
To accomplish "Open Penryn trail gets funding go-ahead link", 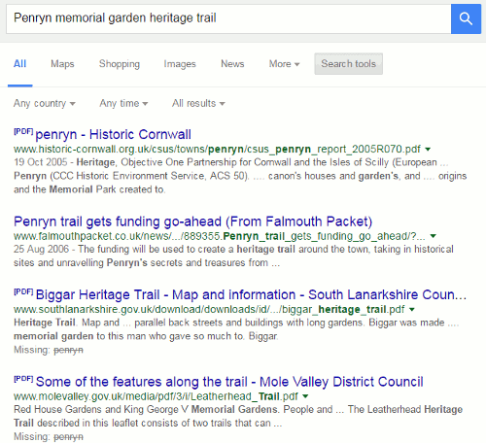I will [192, 221].
